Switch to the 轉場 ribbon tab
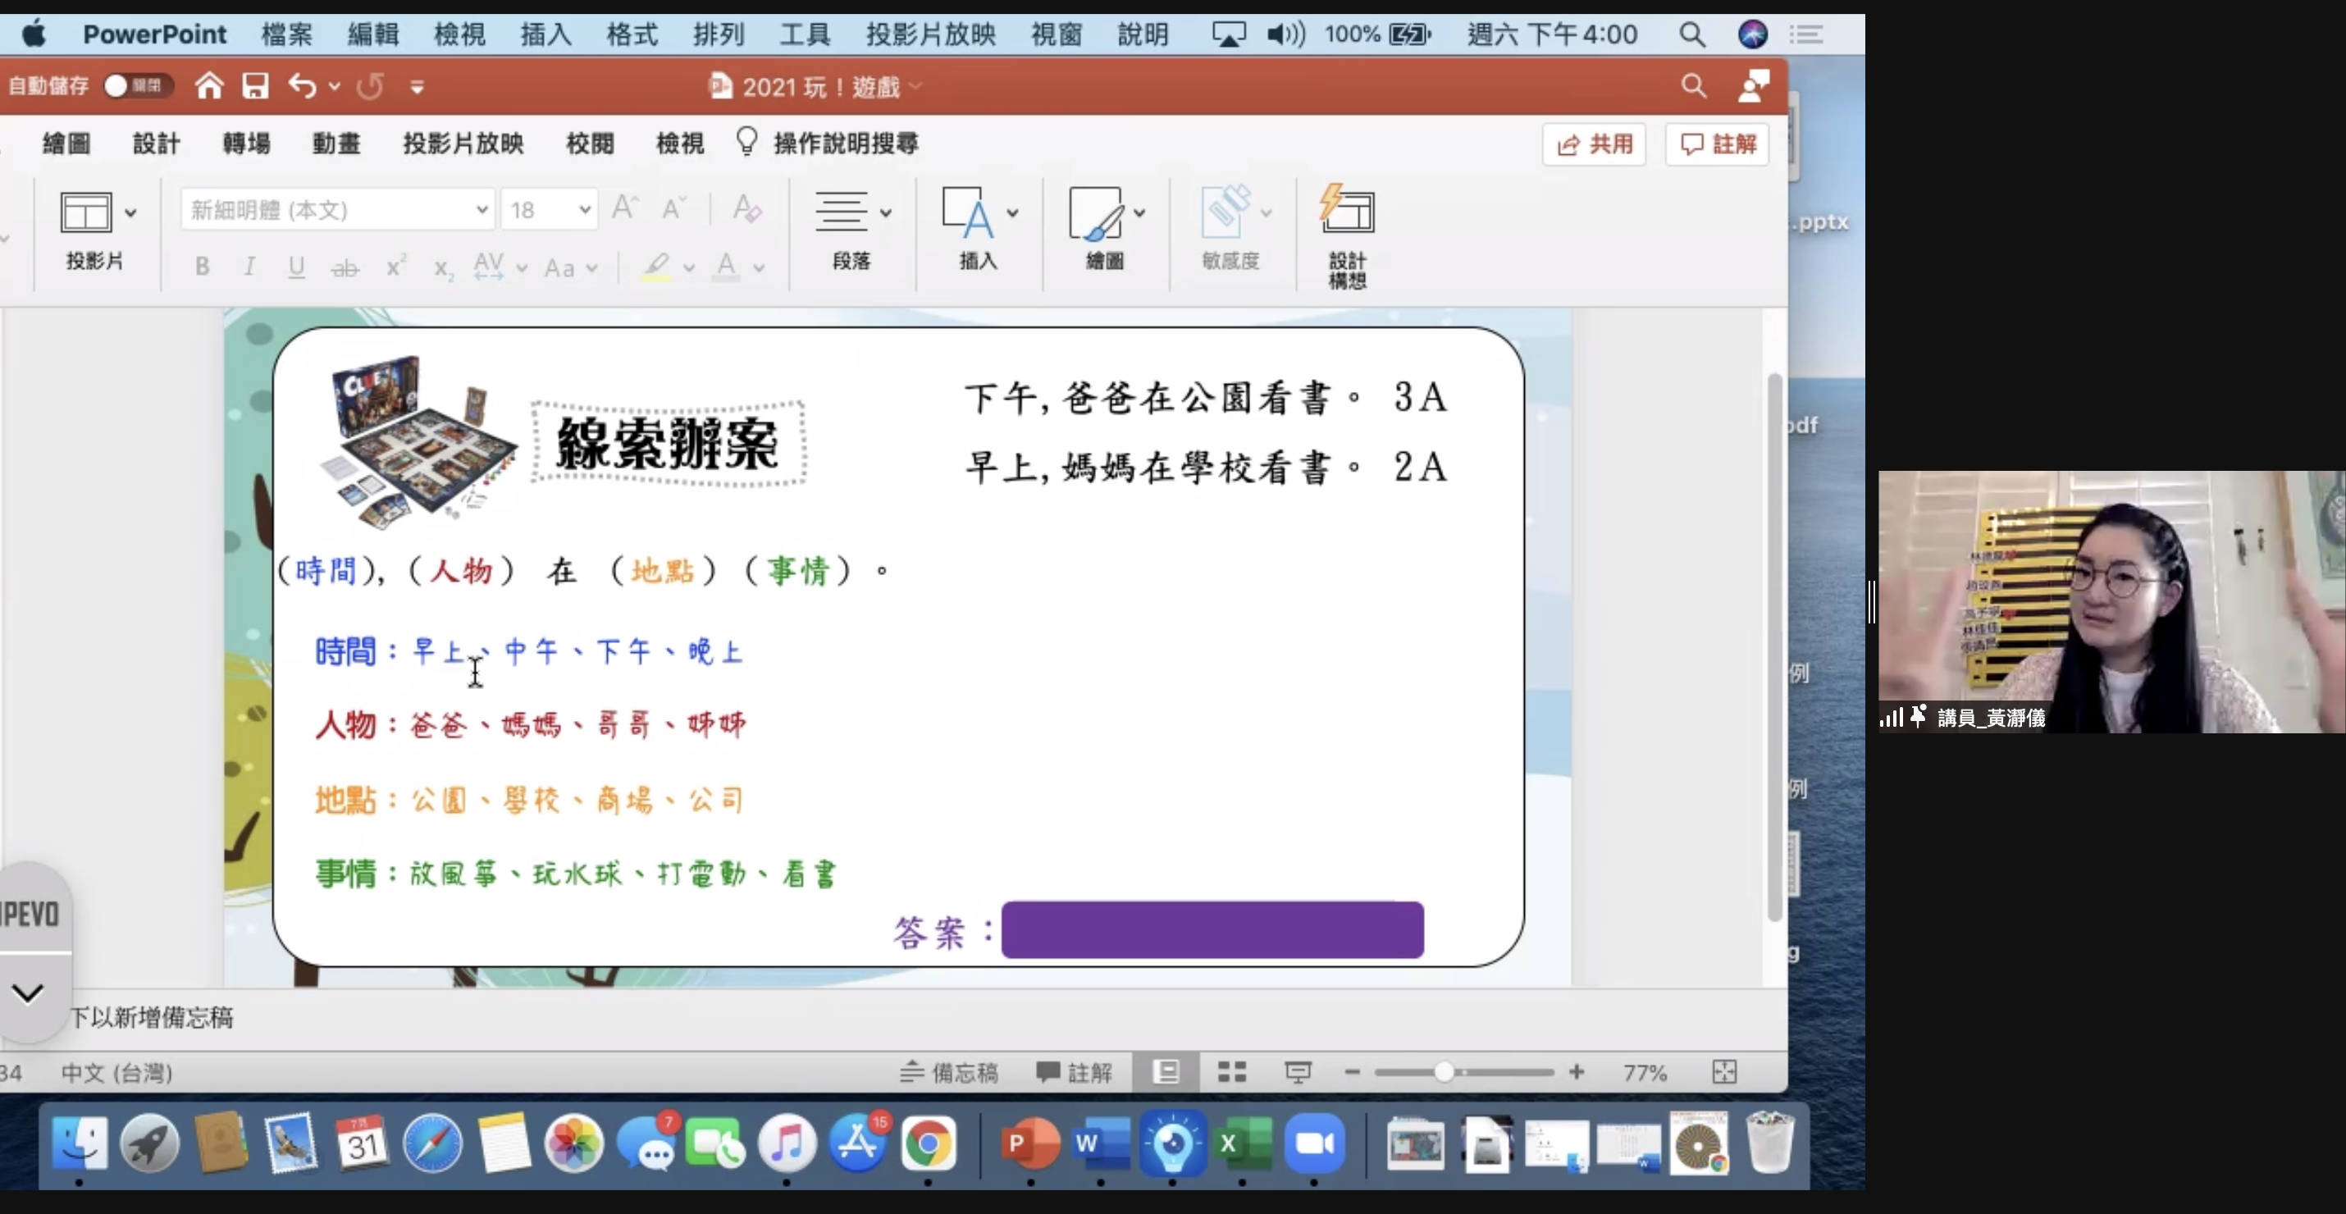 coord(244,143)
